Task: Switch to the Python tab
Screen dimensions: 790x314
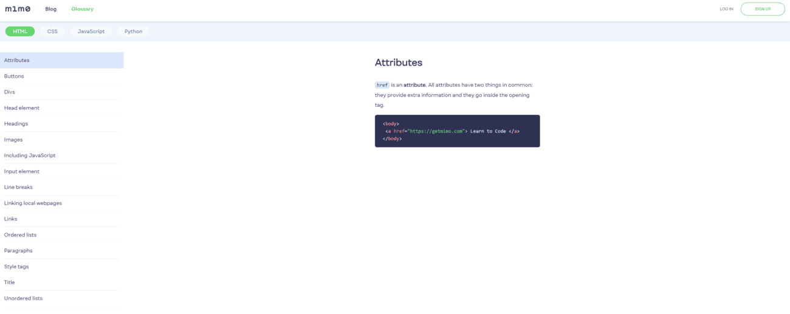Action: click(x=133, y=32)
